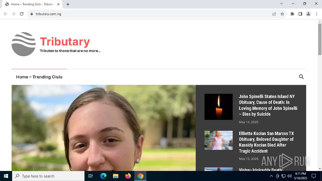Open the taskbar clock and date

[x=301, y=176]
